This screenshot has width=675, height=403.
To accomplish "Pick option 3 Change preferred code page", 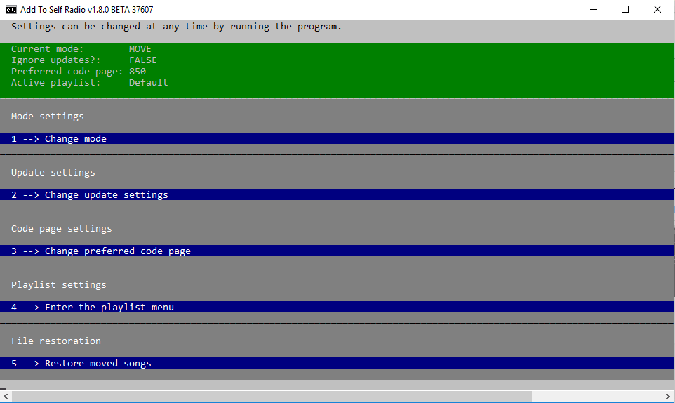I will pyautogui.click(x=101, y=251).
